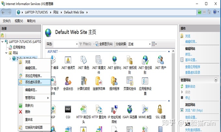Choose 添加应用程序 from context menu
Image resolution: width=221 pixels, height=132 pixels.
(34, 76)
